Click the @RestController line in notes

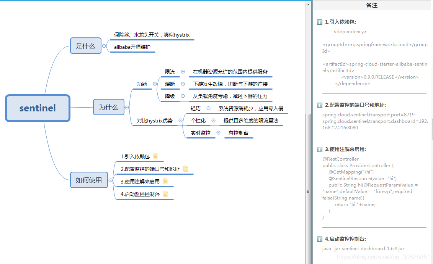tap(340, 159)
